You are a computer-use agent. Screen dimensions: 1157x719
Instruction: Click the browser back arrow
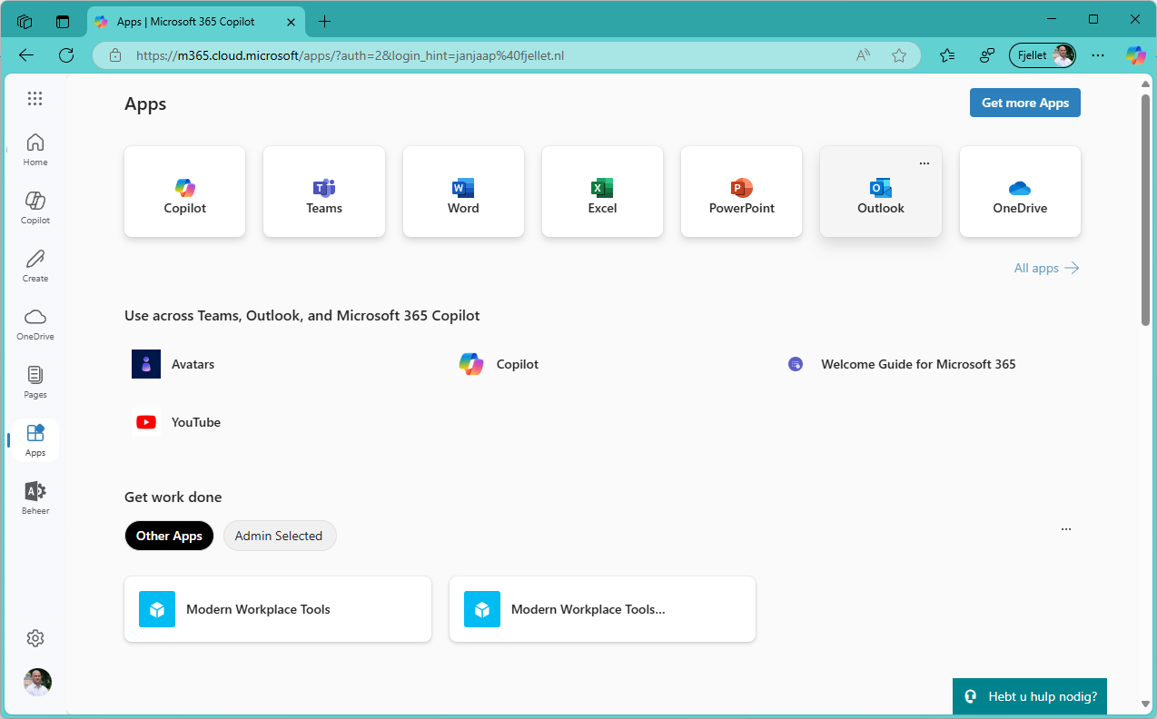pos(26,55)
